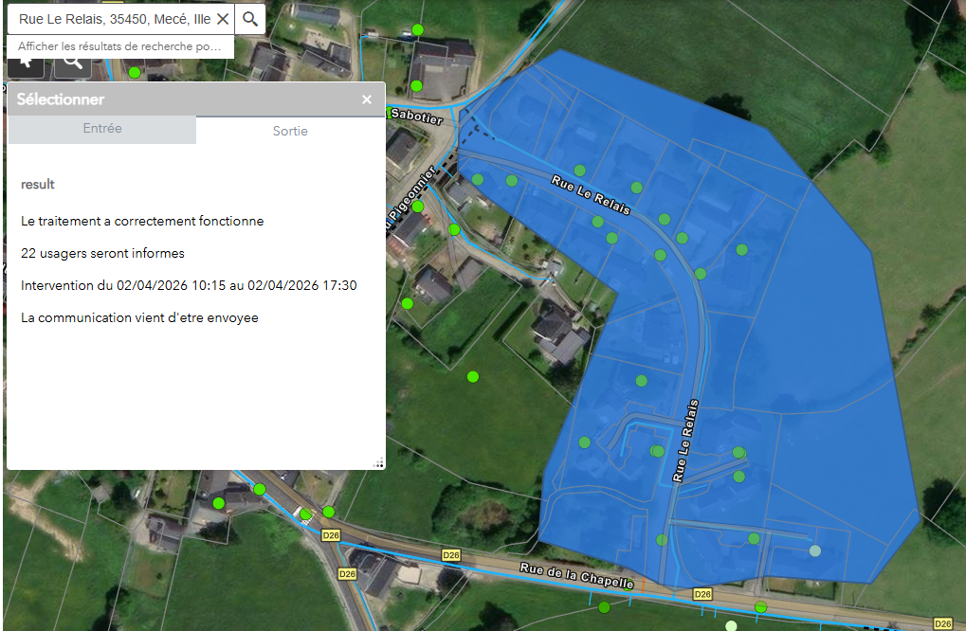The image size is (966, 631).
Task: Clear the address search field
Action: coord(223,19)
